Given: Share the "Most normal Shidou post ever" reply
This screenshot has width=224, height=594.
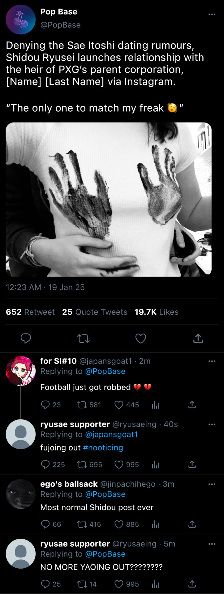Looking at the screenshot, I should click(192, 524).
